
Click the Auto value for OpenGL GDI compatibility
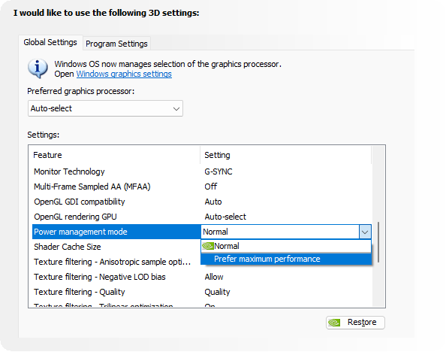(213, 202)
